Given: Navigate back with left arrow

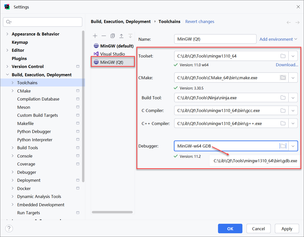Looking at the screenshot, I should 289,22.
